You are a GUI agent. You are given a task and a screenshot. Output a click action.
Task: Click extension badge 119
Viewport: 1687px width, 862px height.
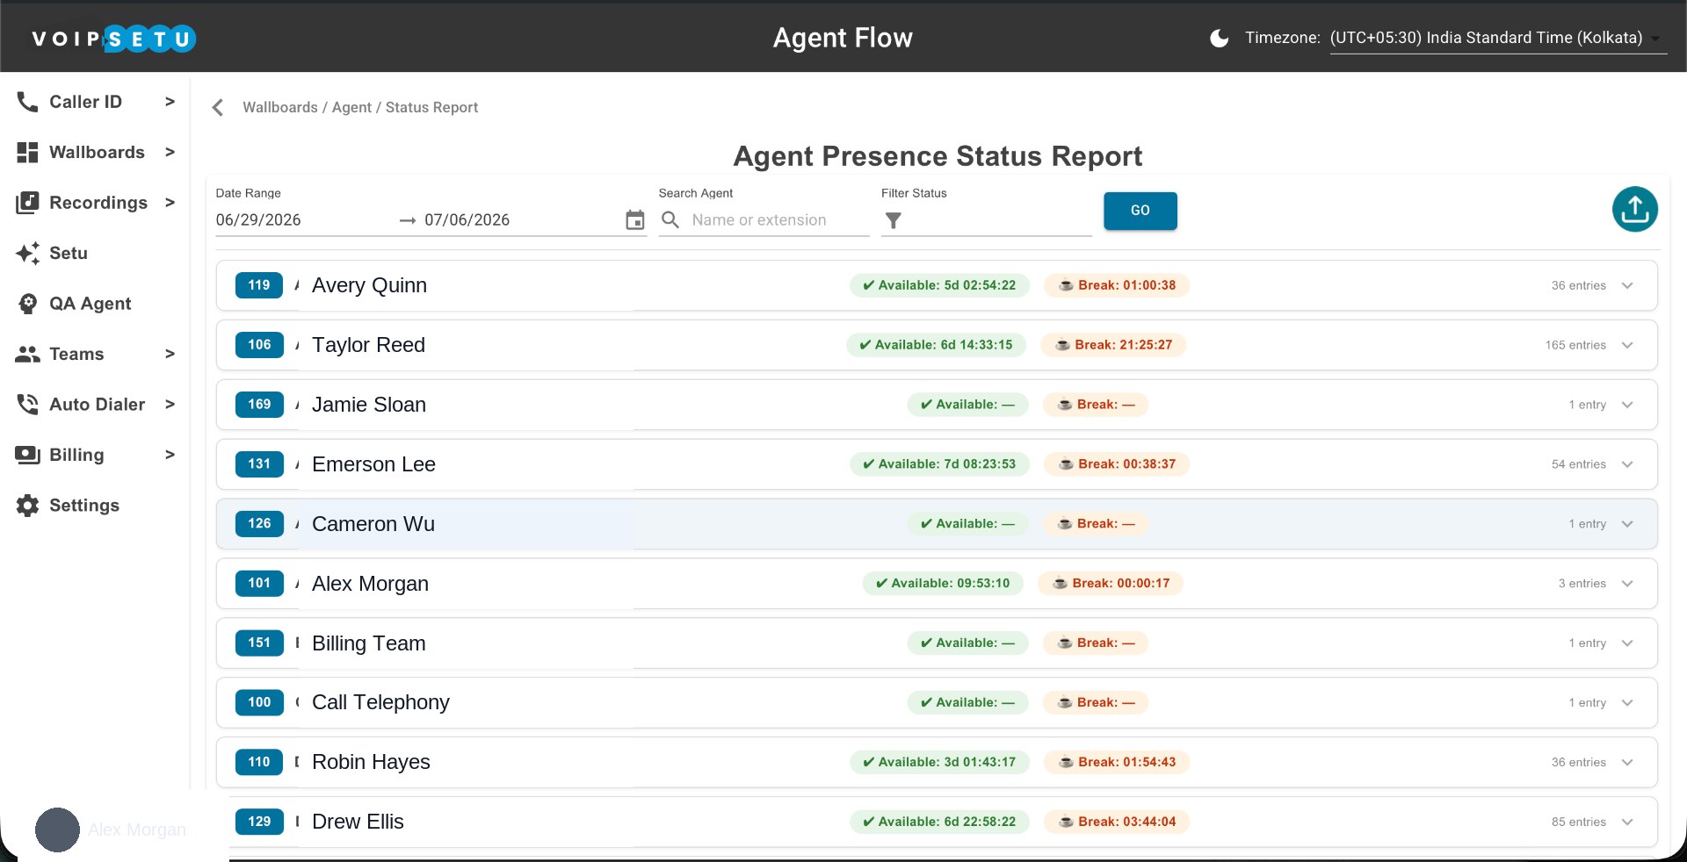coord(259,285)
